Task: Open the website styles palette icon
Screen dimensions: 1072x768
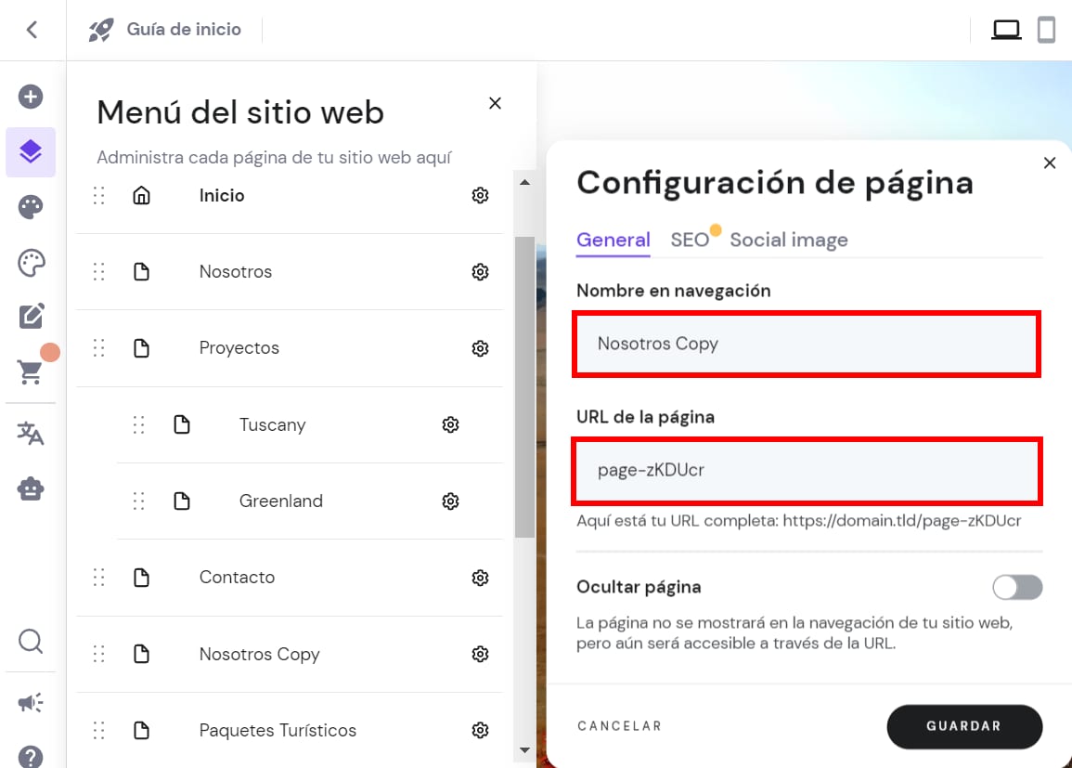Action: (x=31, y=207)
